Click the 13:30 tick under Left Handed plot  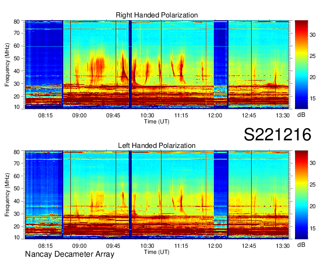point(283,246)
